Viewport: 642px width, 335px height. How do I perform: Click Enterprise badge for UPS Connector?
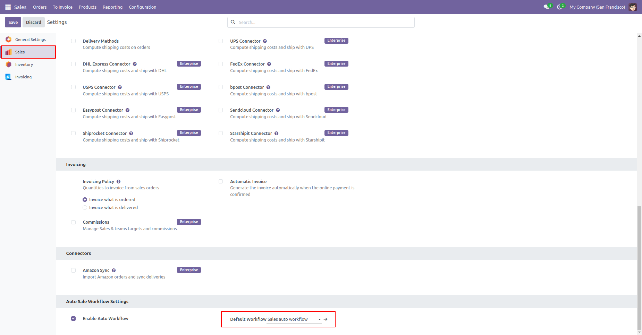(x=336, y=41)
